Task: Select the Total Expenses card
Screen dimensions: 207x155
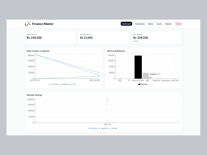Action: (103, 37)
